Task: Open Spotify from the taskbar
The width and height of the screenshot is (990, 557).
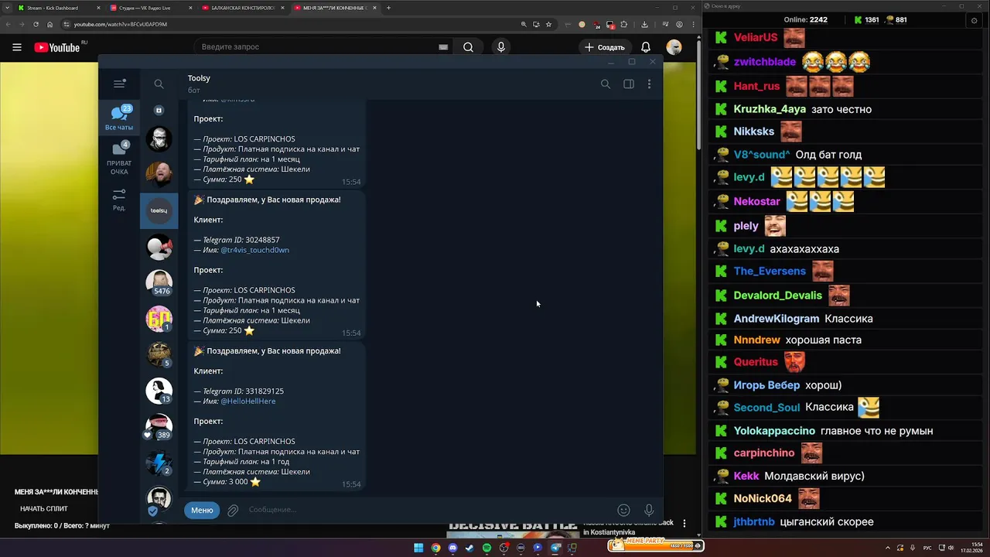Action: 486,548
